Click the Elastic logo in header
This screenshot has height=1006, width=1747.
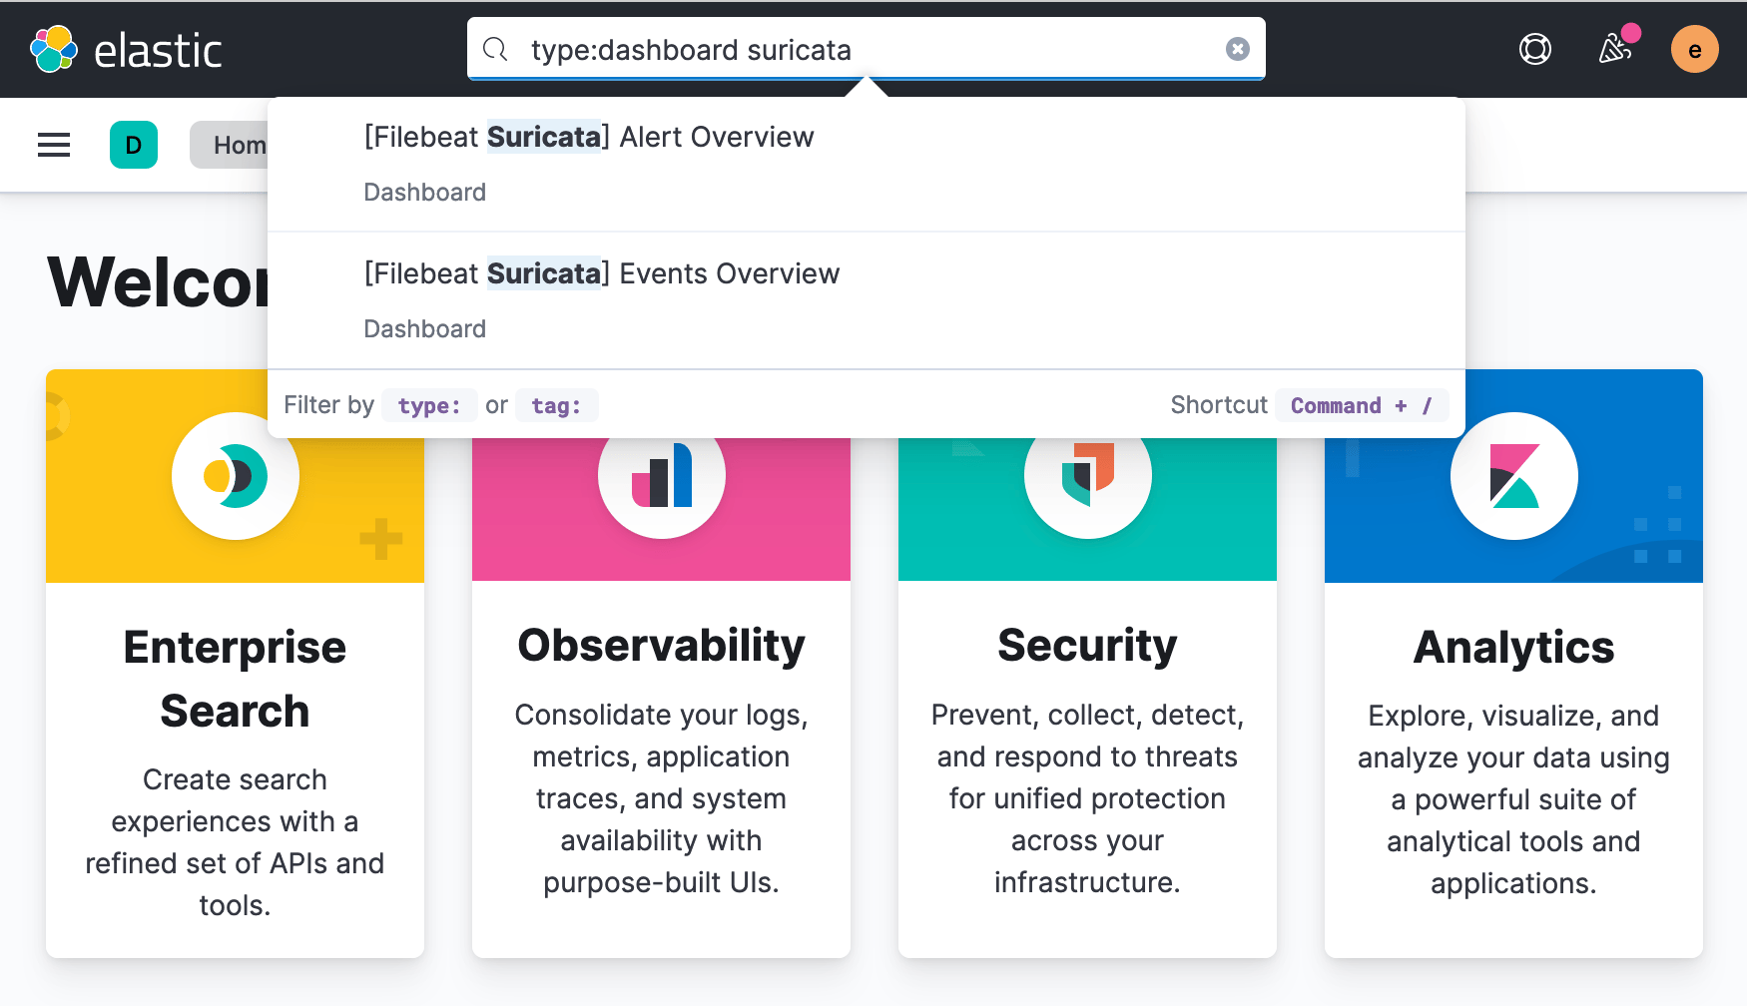pos(126,49)
